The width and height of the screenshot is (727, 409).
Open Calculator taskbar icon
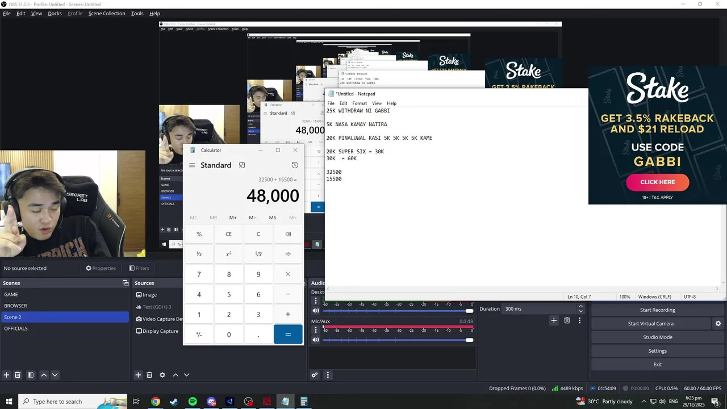pos(304,402)
